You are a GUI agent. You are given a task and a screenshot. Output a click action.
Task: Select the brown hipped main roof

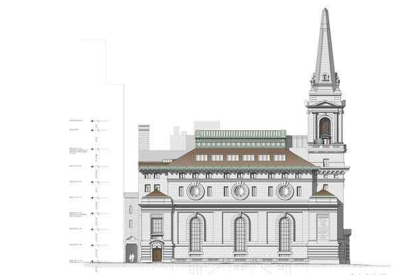pyautogui.click(x=226, y=158)
